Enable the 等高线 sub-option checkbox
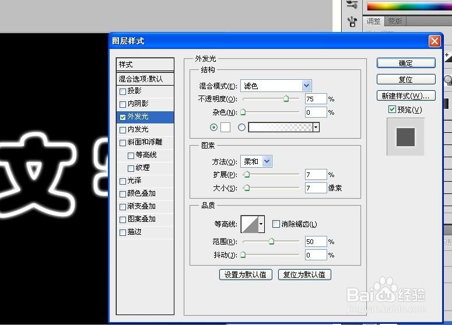The height and width of the screenshot is (325, 452). click(x=131, y=156)
